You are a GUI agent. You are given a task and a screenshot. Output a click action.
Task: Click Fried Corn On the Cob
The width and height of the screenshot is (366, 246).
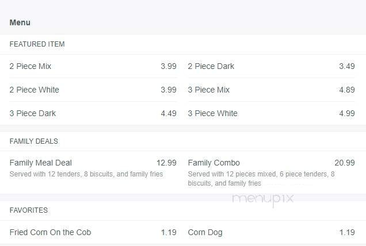[50, 232]
